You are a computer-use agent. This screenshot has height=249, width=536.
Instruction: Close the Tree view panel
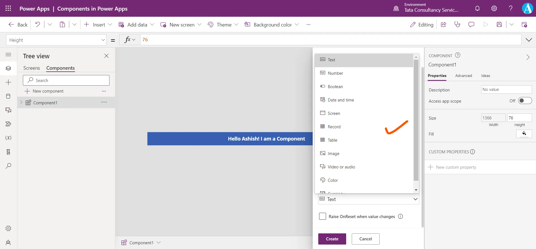[106, 56]
